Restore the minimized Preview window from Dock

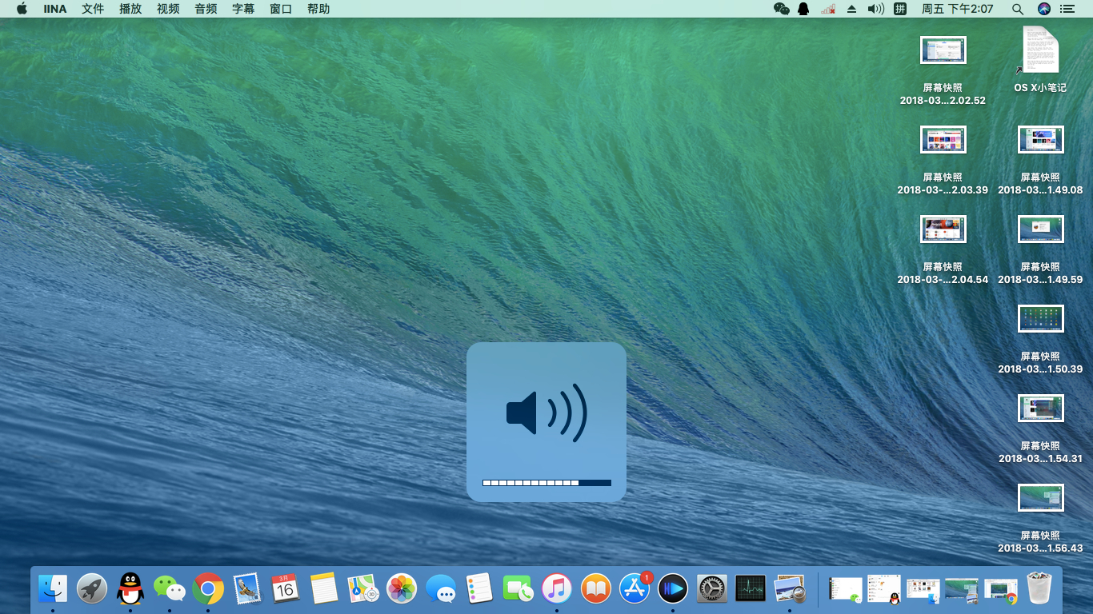[x=962, y=589]
